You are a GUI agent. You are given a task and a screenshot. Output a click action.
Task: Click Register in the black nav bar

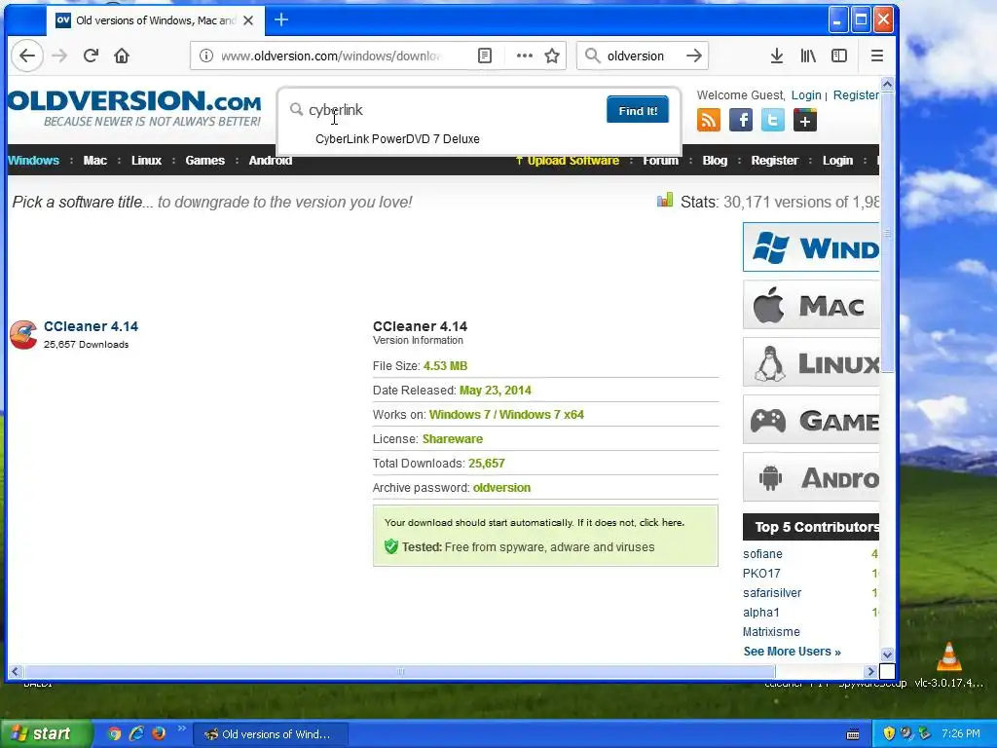(x=774, y=161)
